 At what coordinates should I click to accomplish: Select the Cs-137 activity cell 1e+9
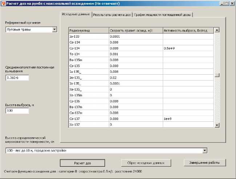(x=188, y=119)
